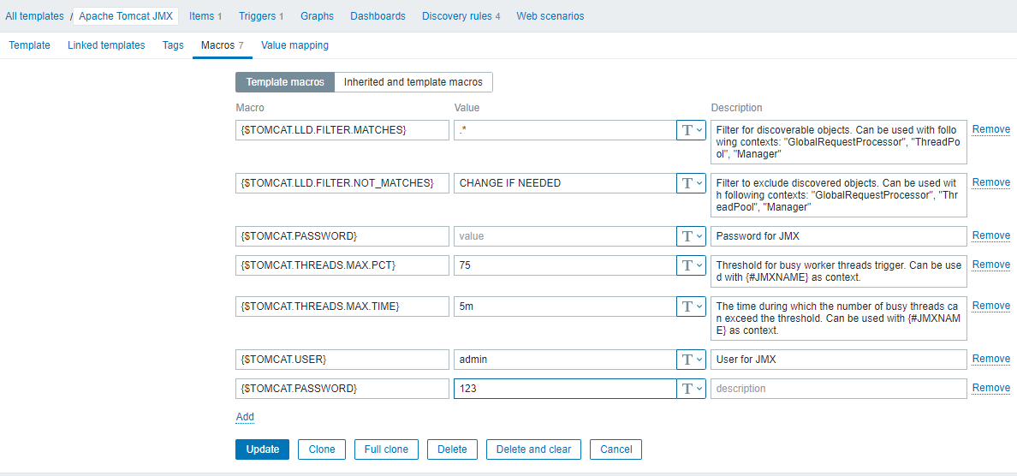The height and width of the screenshot is (476, 1017).
Task: Focus the value field containing 5m
Action: click(x=565, y=306)
